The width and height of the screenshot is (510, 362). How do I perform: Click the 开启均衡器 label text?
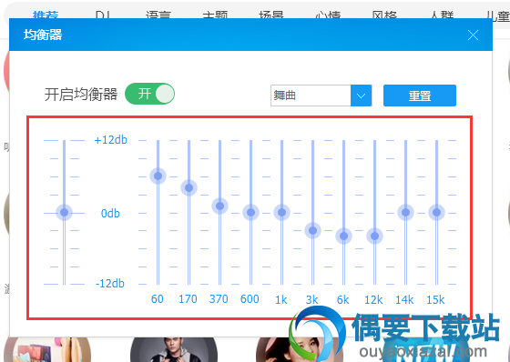(x=81, y=95)
